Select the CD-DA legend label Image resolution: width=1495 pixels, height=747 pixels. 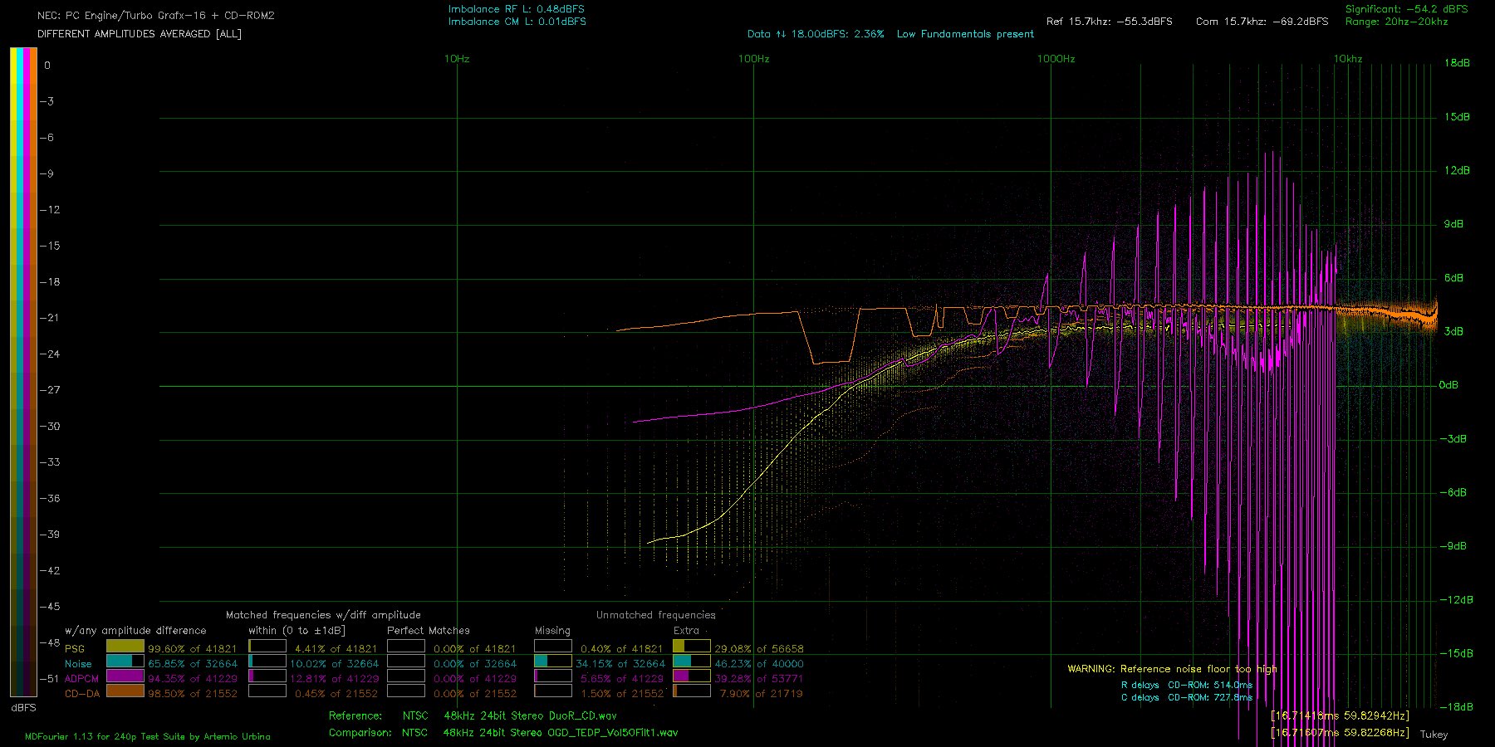82,694
